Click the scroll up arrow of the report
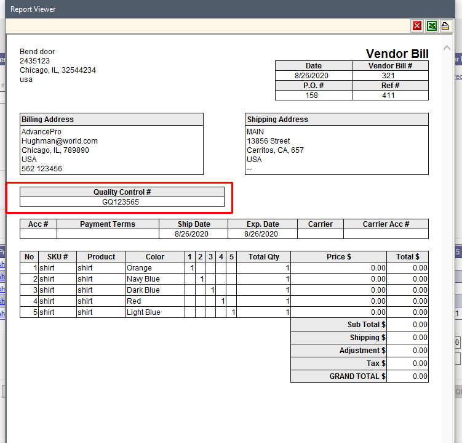 447,48
